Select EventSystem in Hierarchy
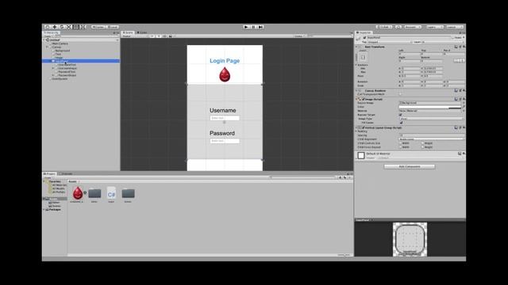The height and width of the screenshot is (285, 508). 60,79
